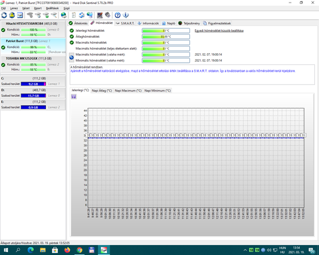Open the notification center icon

coord(312,250)
